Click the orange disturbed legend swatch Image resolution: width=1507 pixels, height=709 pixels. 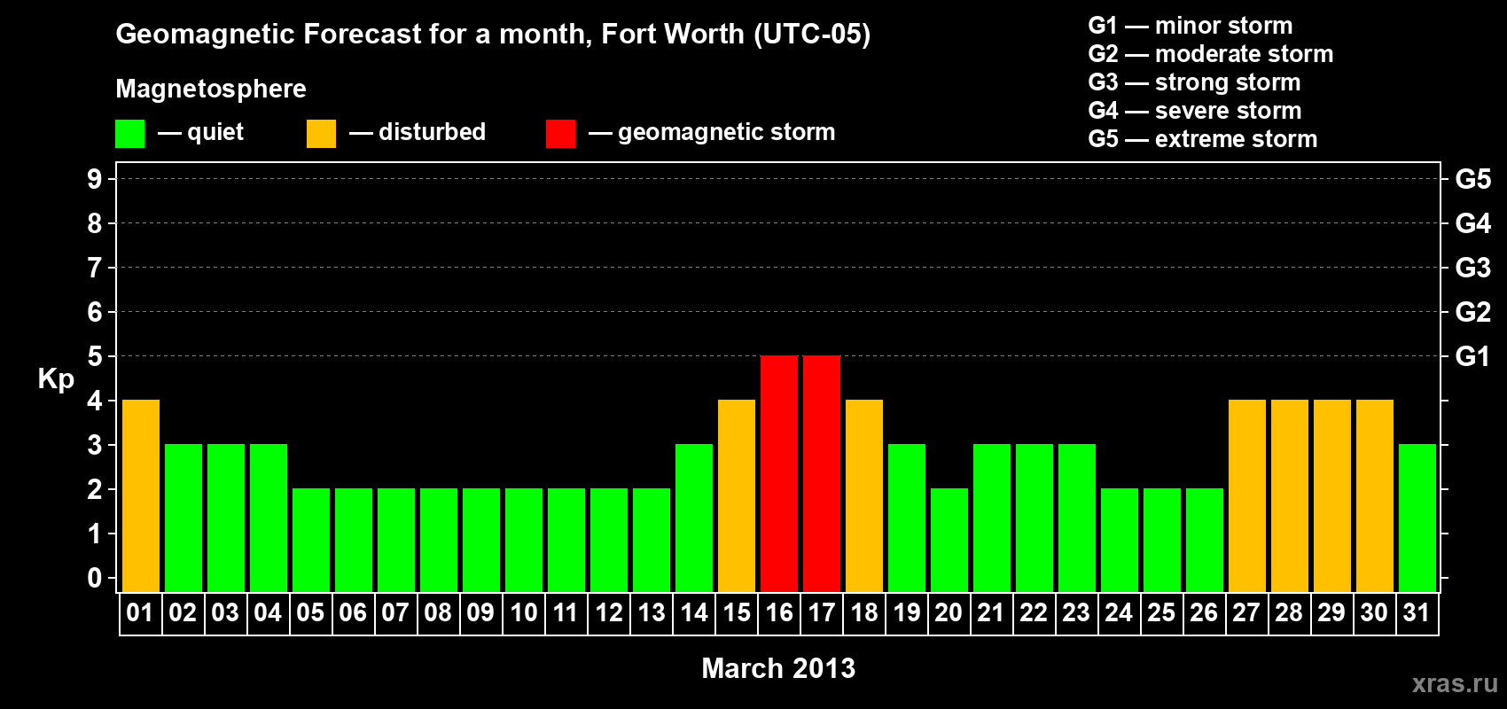(321, 134)
